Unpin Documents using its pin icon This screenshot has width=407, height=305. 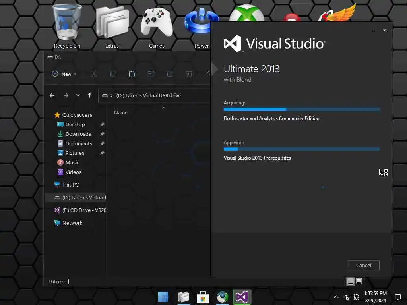tap(102, 143)
